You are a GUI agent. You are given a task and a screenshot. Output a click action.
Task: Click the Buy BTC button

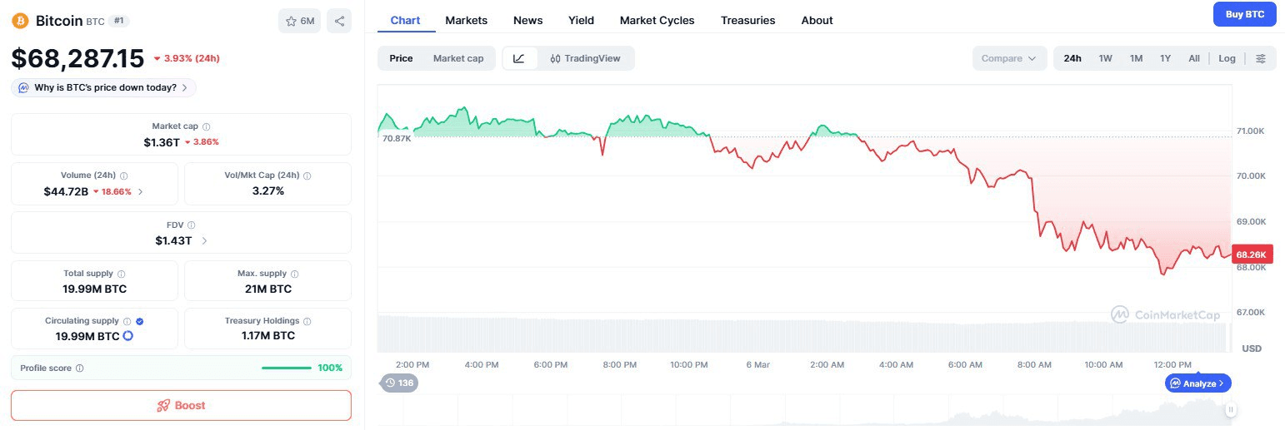(x=1244, y=14)
